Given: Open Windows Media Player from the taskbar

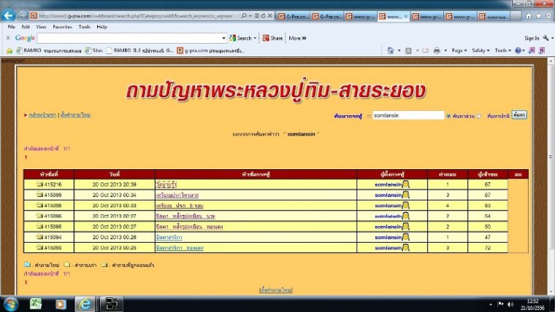Looking at the screenshot, I should pos(61,303).
